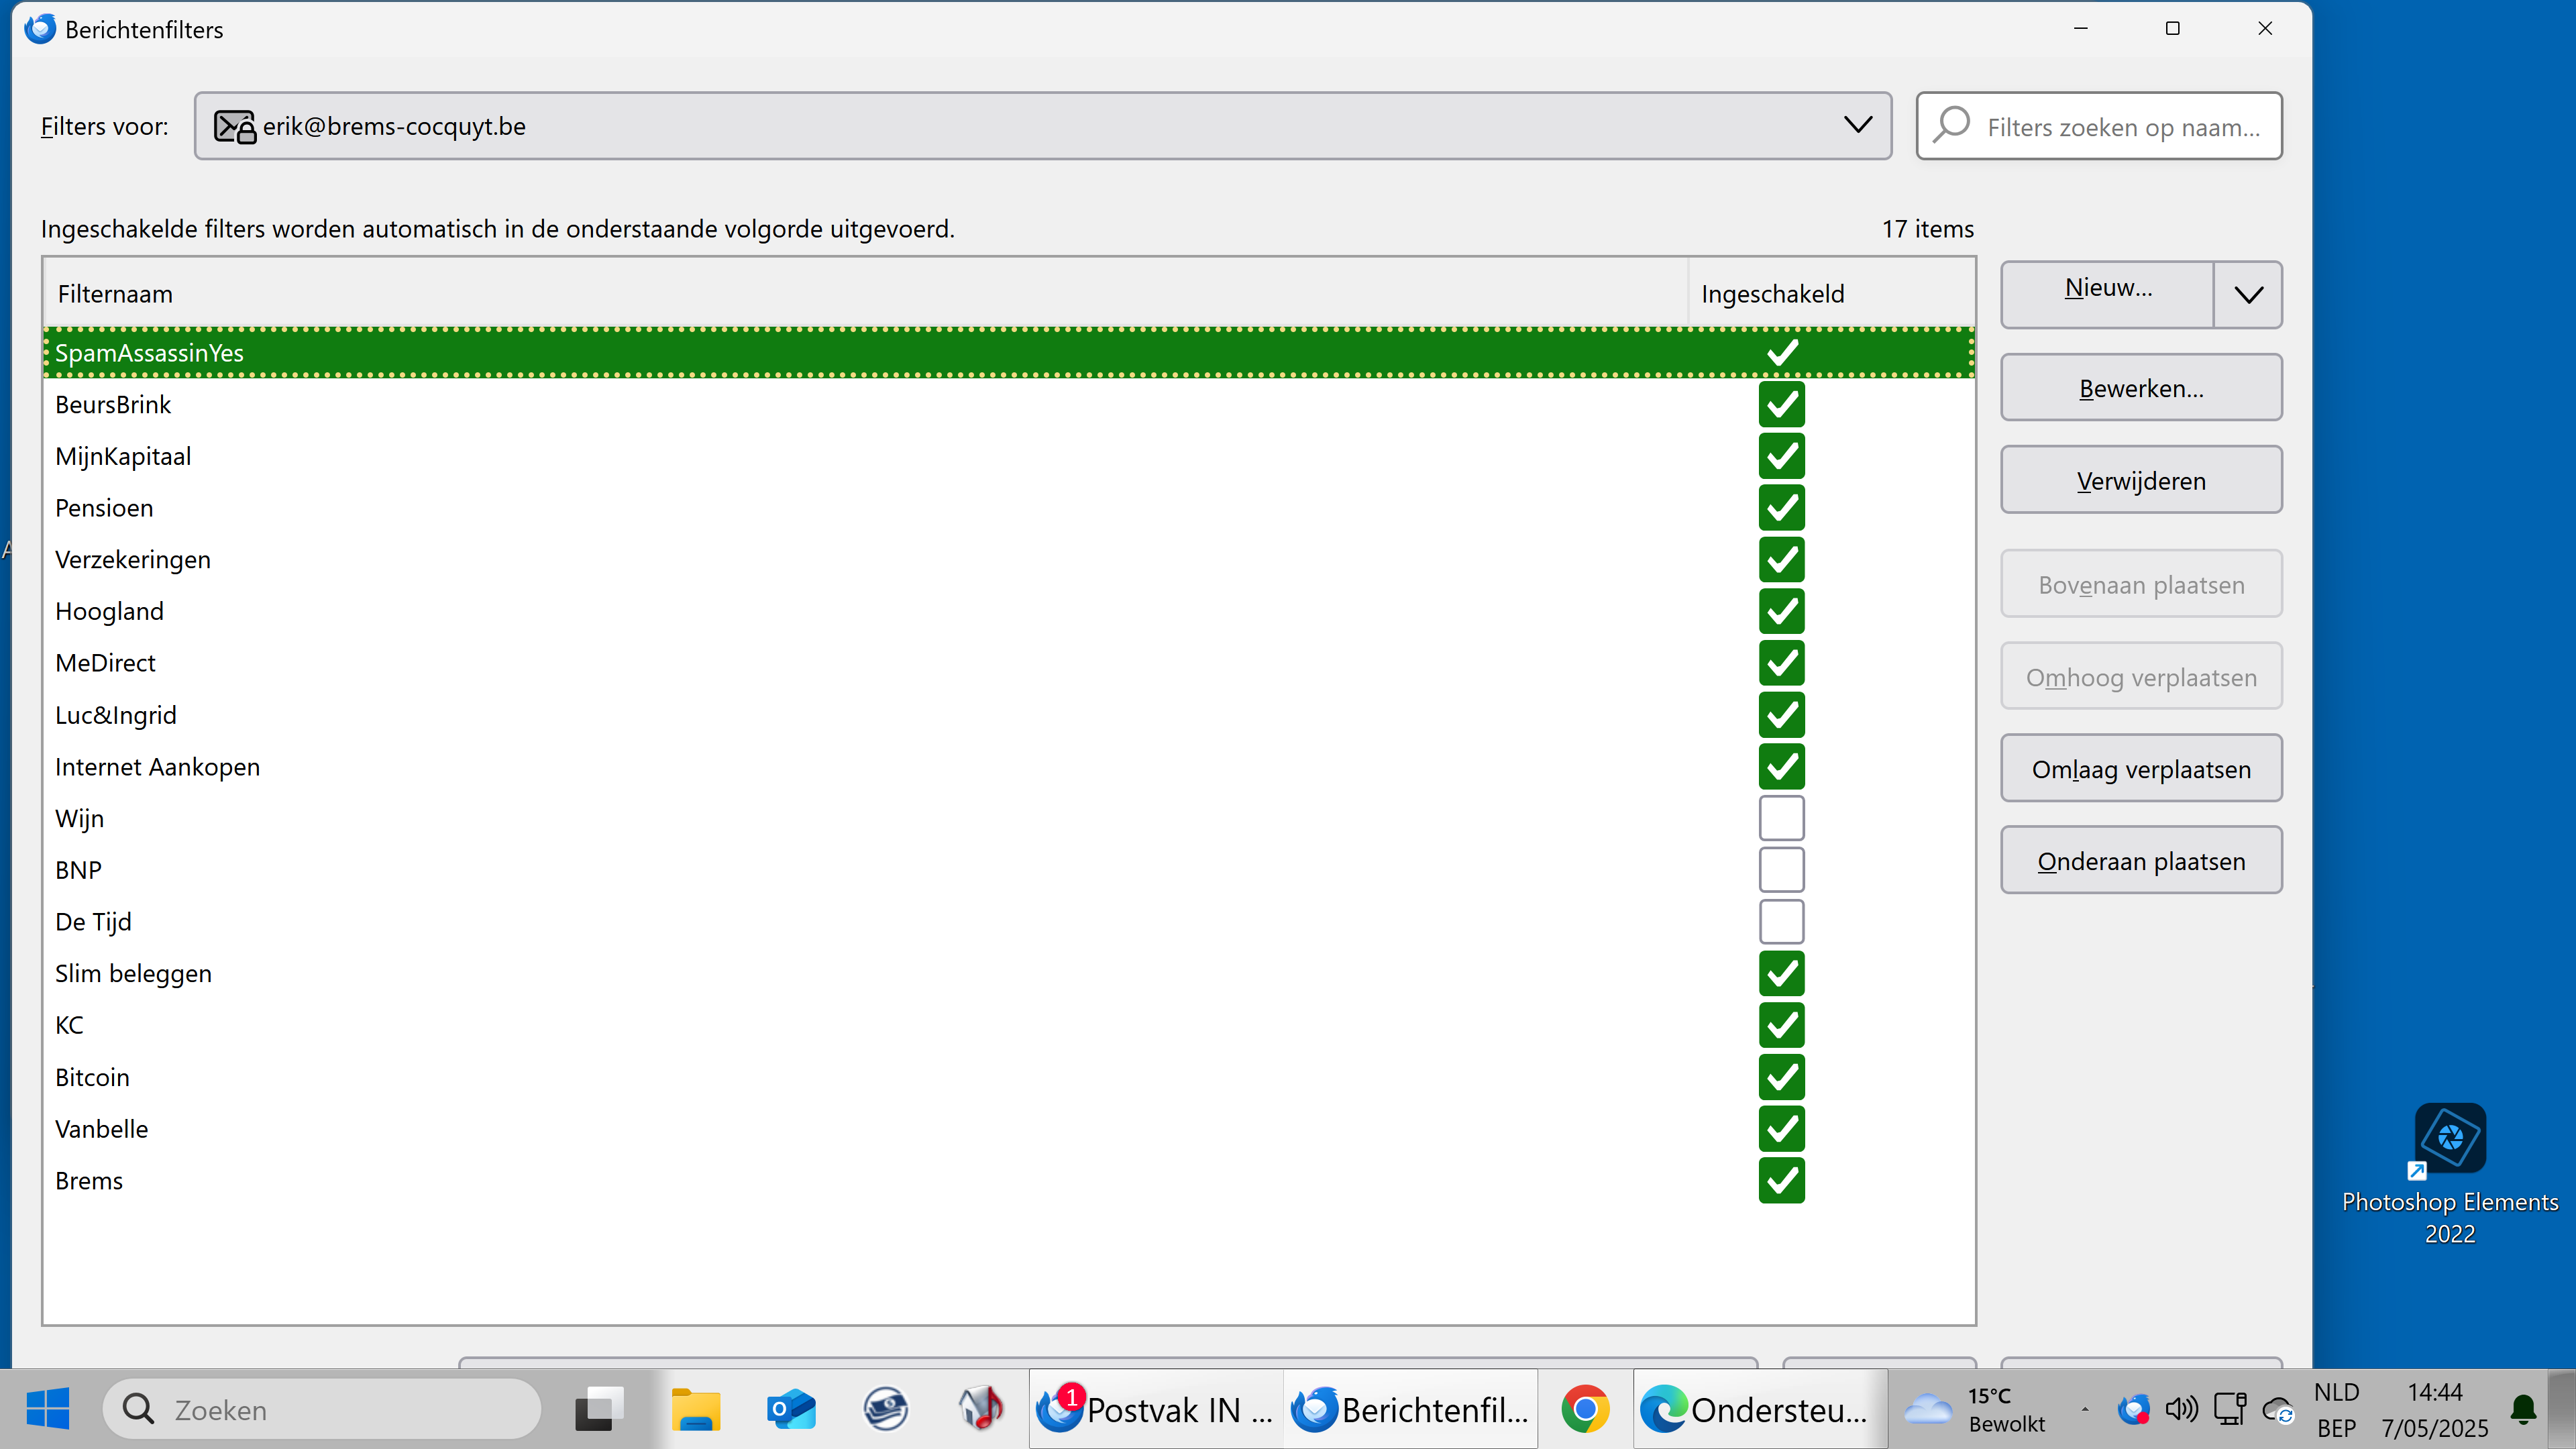Sort by the Filternaam column header

[x=115, y=294]
